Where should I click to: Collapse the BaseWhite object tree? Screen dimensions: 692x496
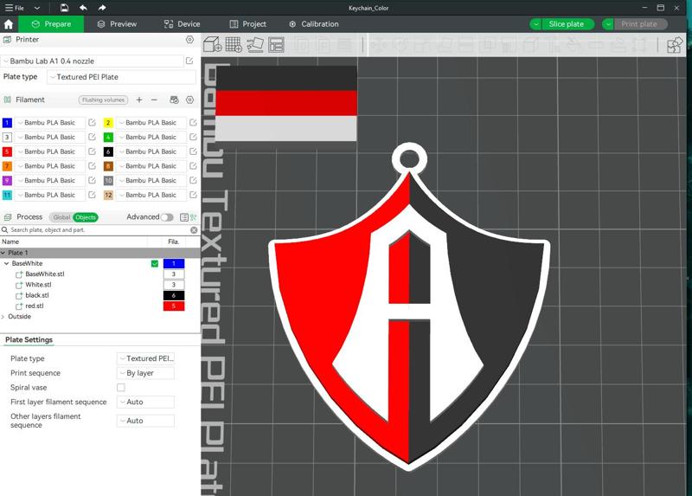pos(7,264)
